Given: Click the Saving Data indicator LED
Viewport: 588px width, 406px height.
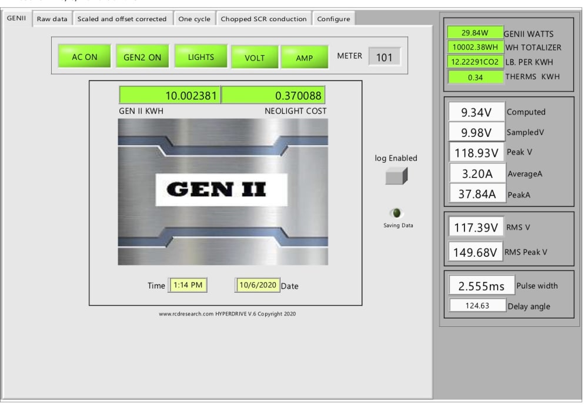Looking at the screenshot, I should click(396, 213).
